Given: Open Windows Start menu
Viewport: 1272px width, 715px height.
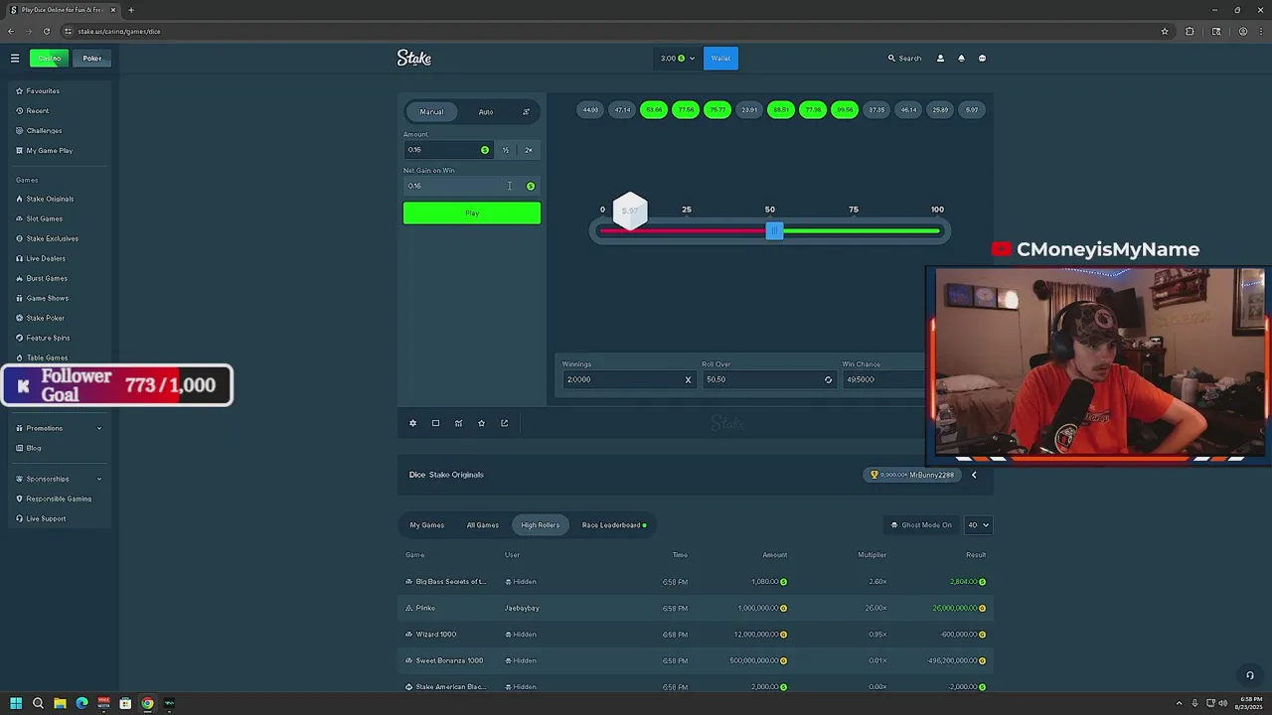Looking at the screenshot, I should (x=16, y=703).
